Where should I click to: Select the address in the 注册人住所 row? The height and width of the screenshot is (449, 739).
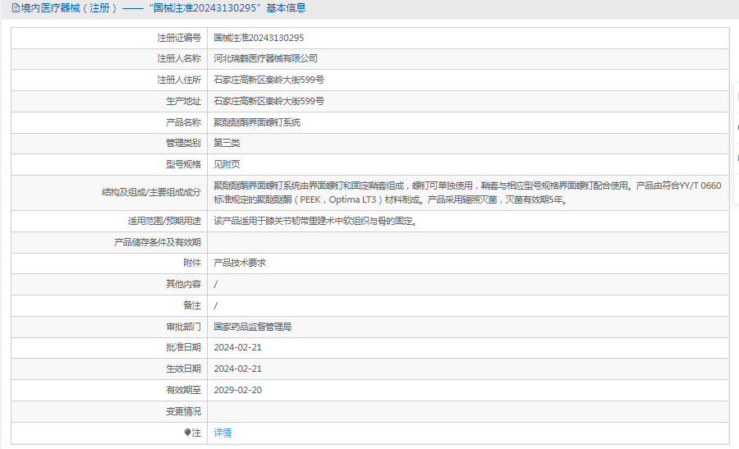tap(269, 80)
